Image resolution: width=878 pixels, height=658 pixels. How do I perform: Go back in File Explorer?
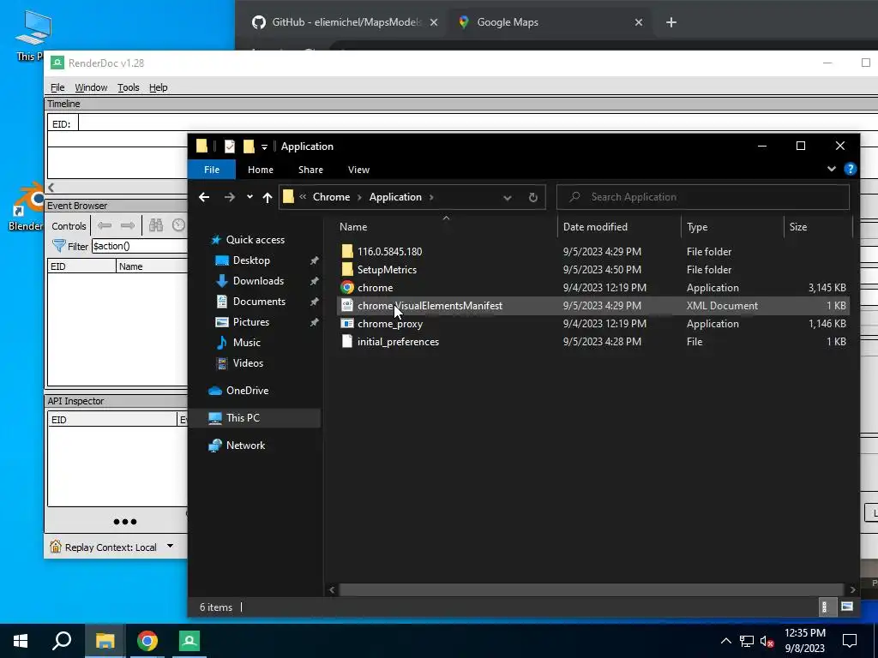[x=204, y=197]
